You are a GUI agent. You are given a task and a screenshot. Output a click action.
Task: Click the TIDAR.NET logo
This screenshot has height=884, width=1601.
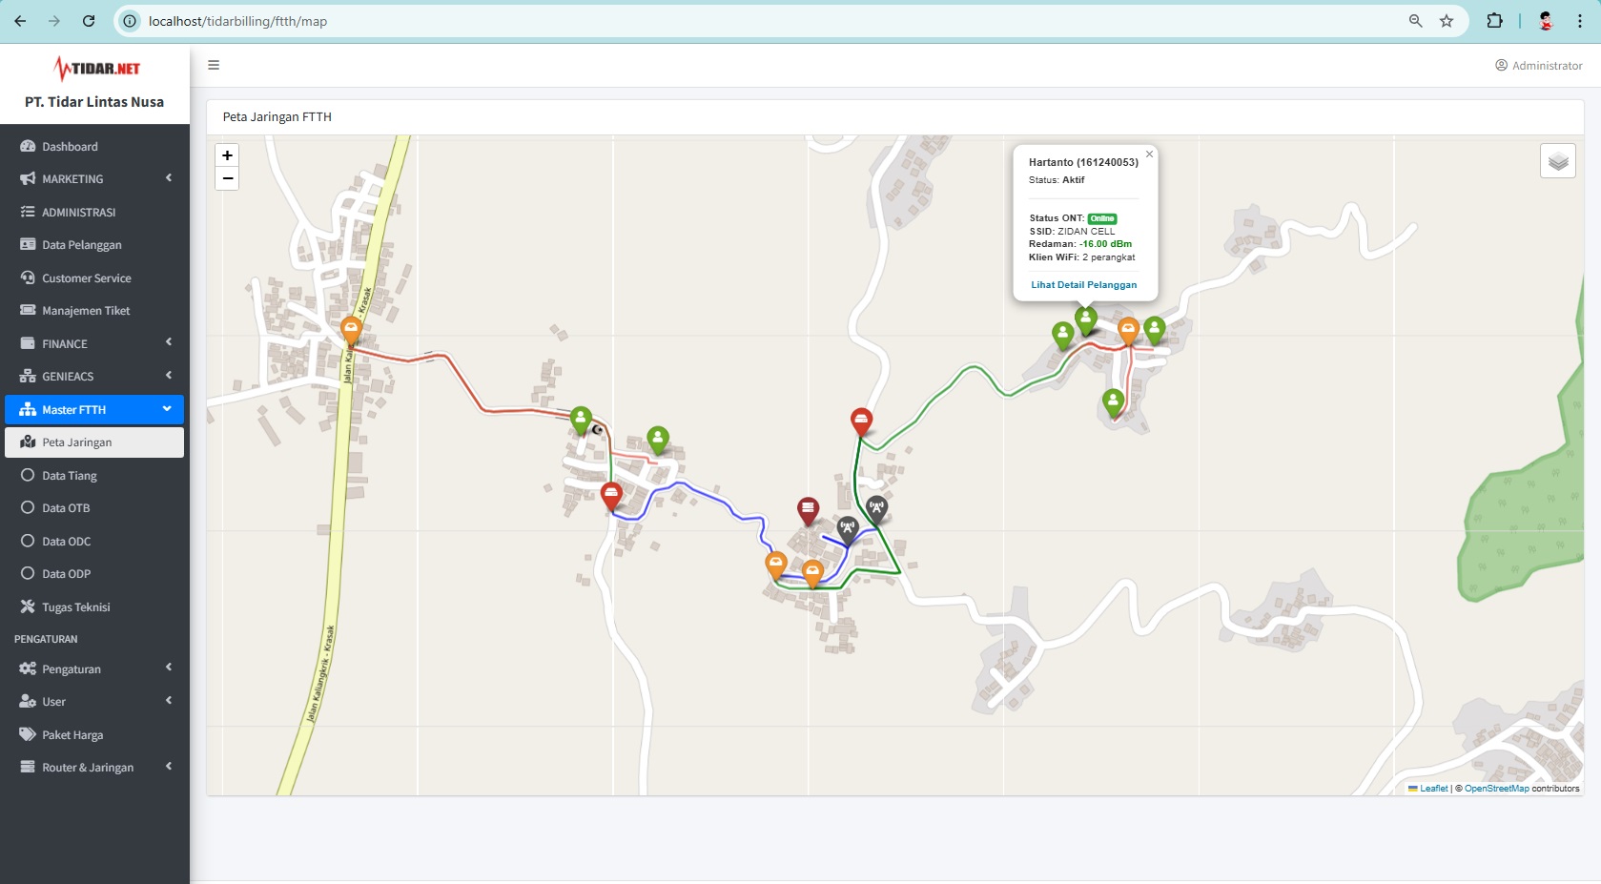[x=96, y=69]
